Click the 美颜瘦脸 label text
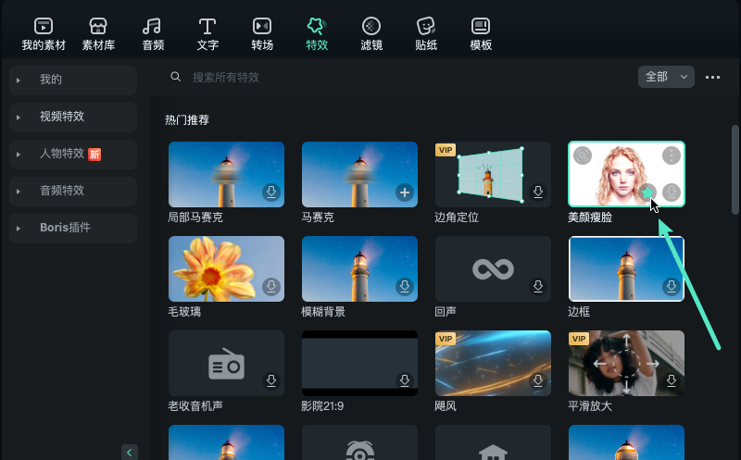This screenshot has width=741, height=460. point(590,218)
